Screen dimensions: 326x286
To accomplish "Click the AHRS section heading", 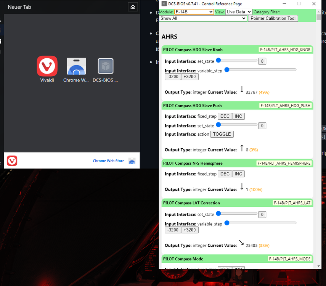I will coord(169,37).
